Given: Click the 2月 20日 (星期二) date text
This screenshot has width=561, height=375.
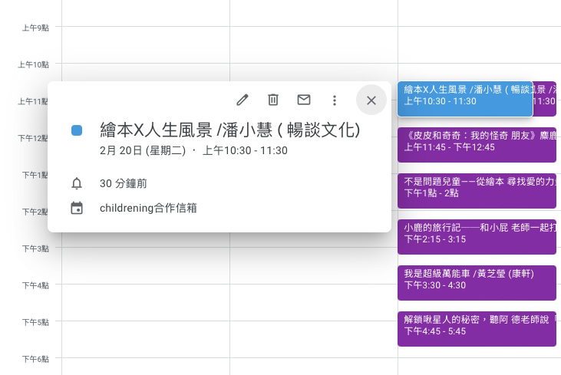Looking at the screenshot, I should (144, 150).
